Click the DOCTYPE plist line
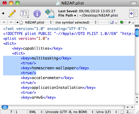This screenshot has width=139, height=114. point(69,34)
